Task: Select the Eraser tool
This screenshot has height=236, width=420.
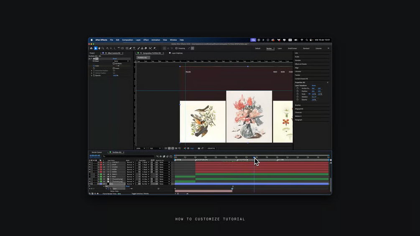Action: [x=146, y=48]
